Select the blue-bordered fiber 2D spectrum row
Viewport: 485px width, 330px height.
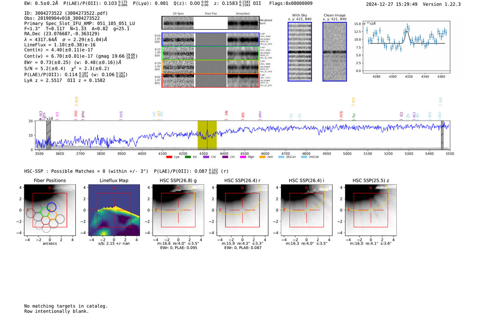211,39
